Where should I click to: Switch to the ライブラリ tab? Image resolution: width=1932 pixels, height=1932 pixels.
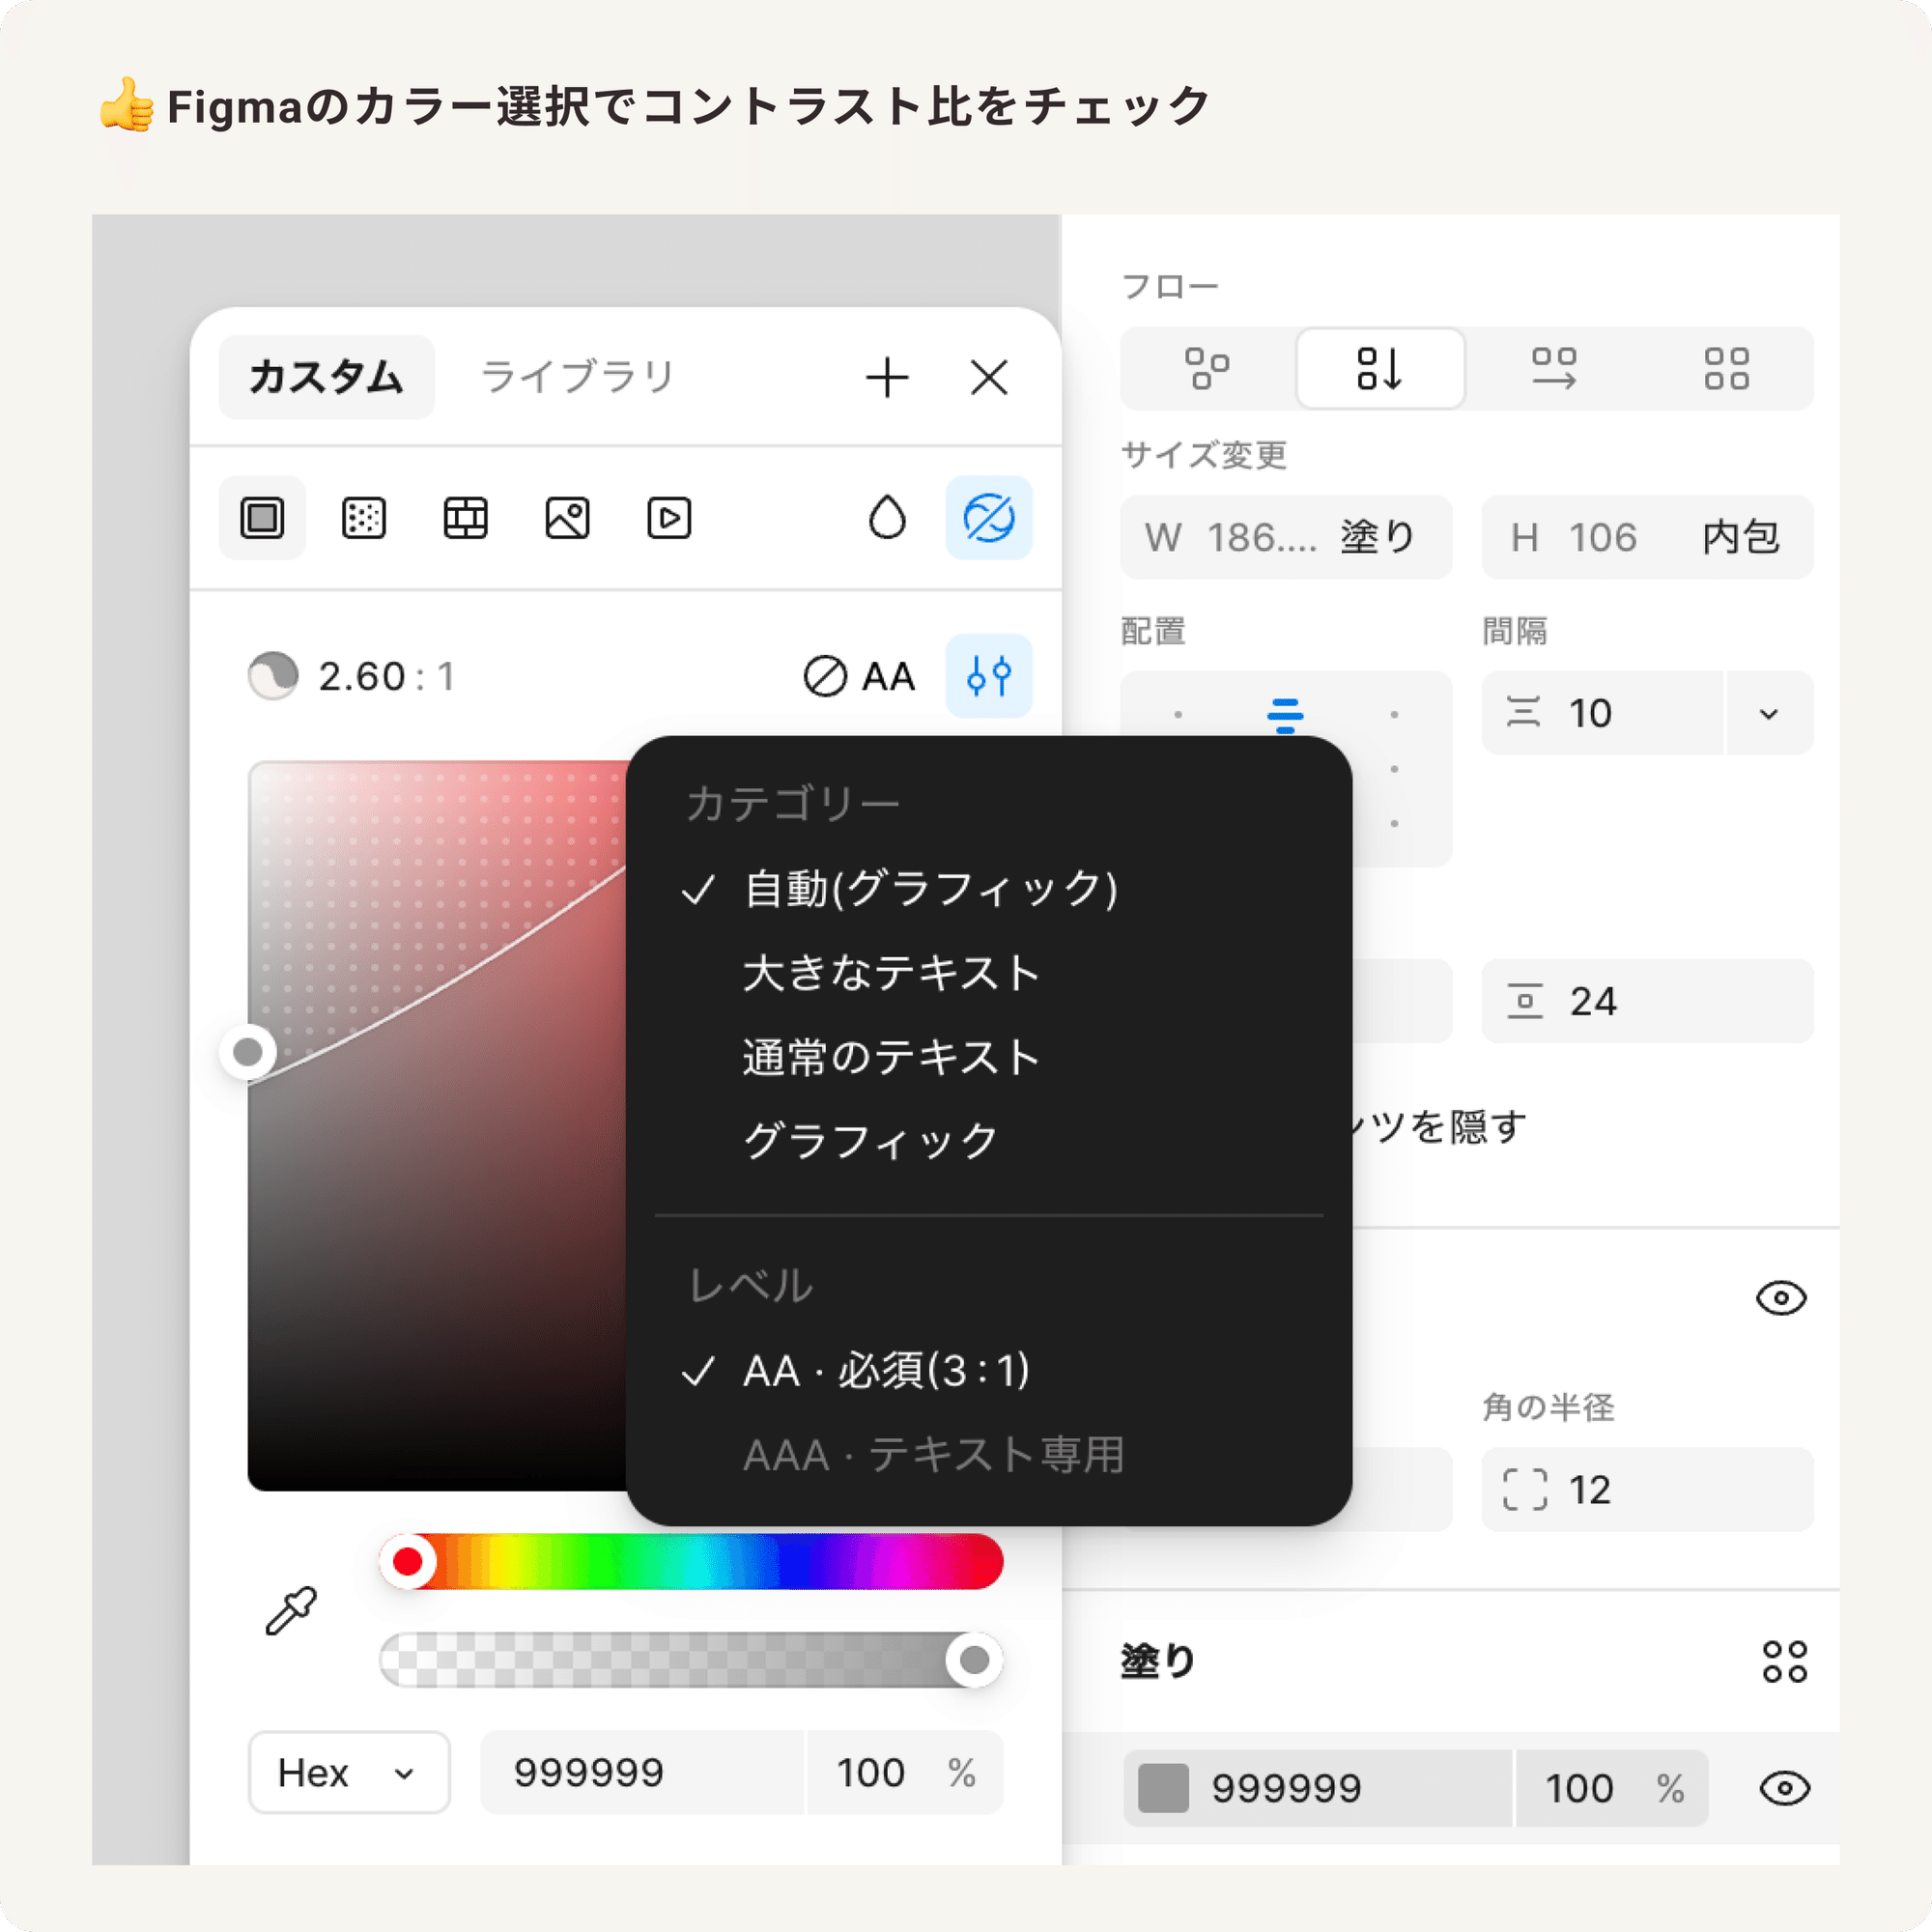[575, 376]
